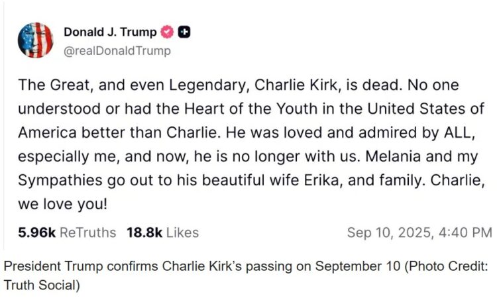Click "we love you!" closing line
The image size is (497, 300).
(62, 205)
